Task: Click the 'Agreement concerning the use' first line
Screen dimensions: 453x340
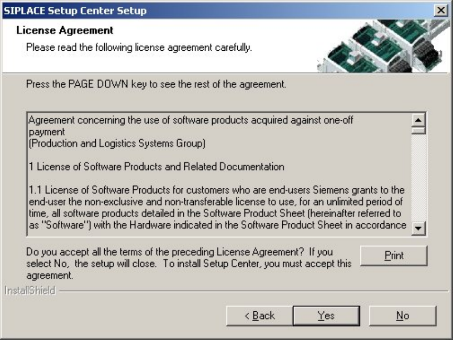Action: 191,120
